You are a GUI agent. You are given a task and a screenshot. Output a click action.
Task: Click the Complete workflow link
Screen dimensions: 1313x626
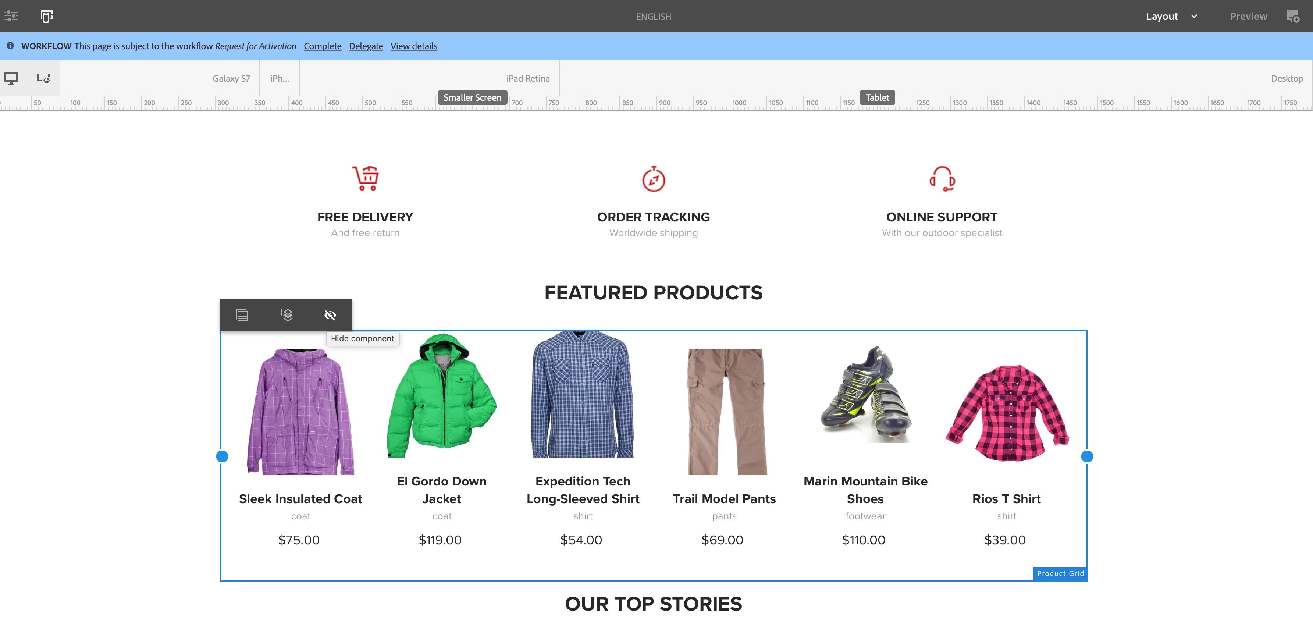point(322,46)
